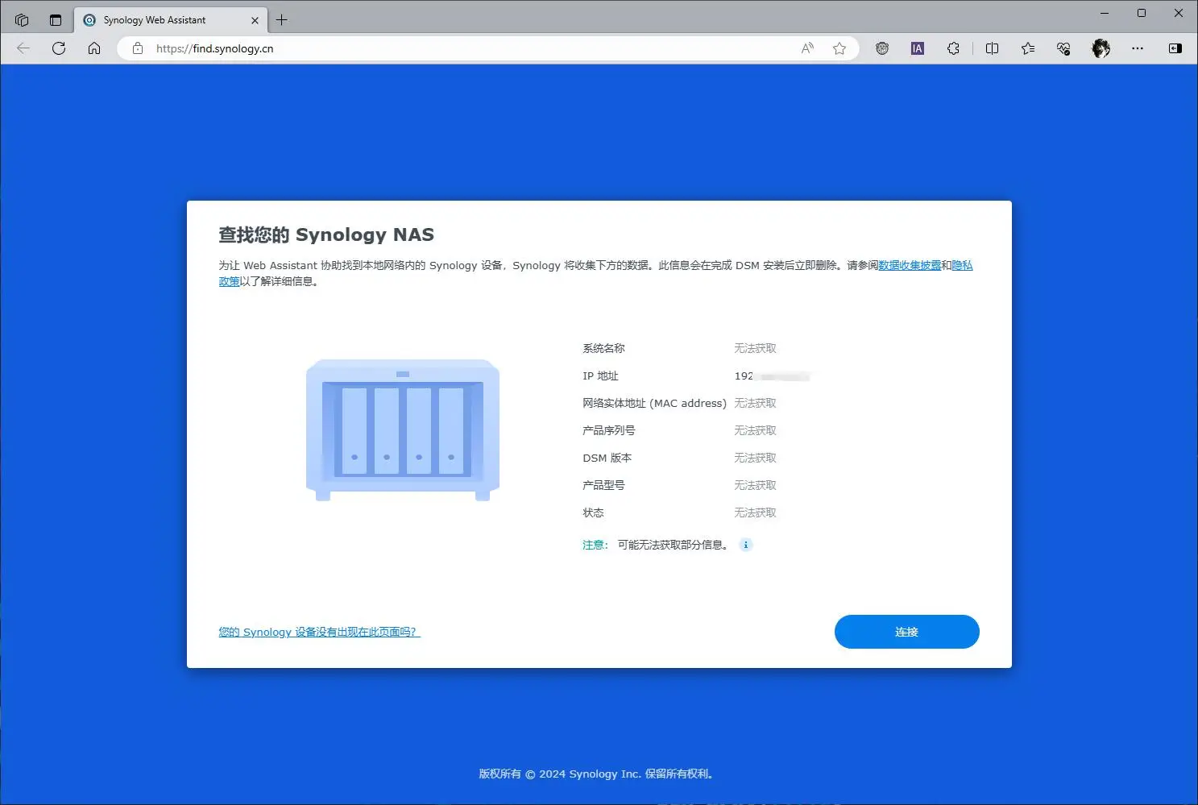This screenshot has width=1198, height=805.
Task: Click the NAS device illustration
Action: 403,429
